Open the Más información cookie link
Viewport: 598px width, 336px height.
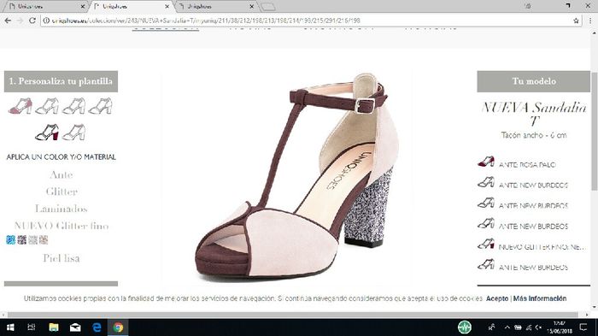point(540,298)
